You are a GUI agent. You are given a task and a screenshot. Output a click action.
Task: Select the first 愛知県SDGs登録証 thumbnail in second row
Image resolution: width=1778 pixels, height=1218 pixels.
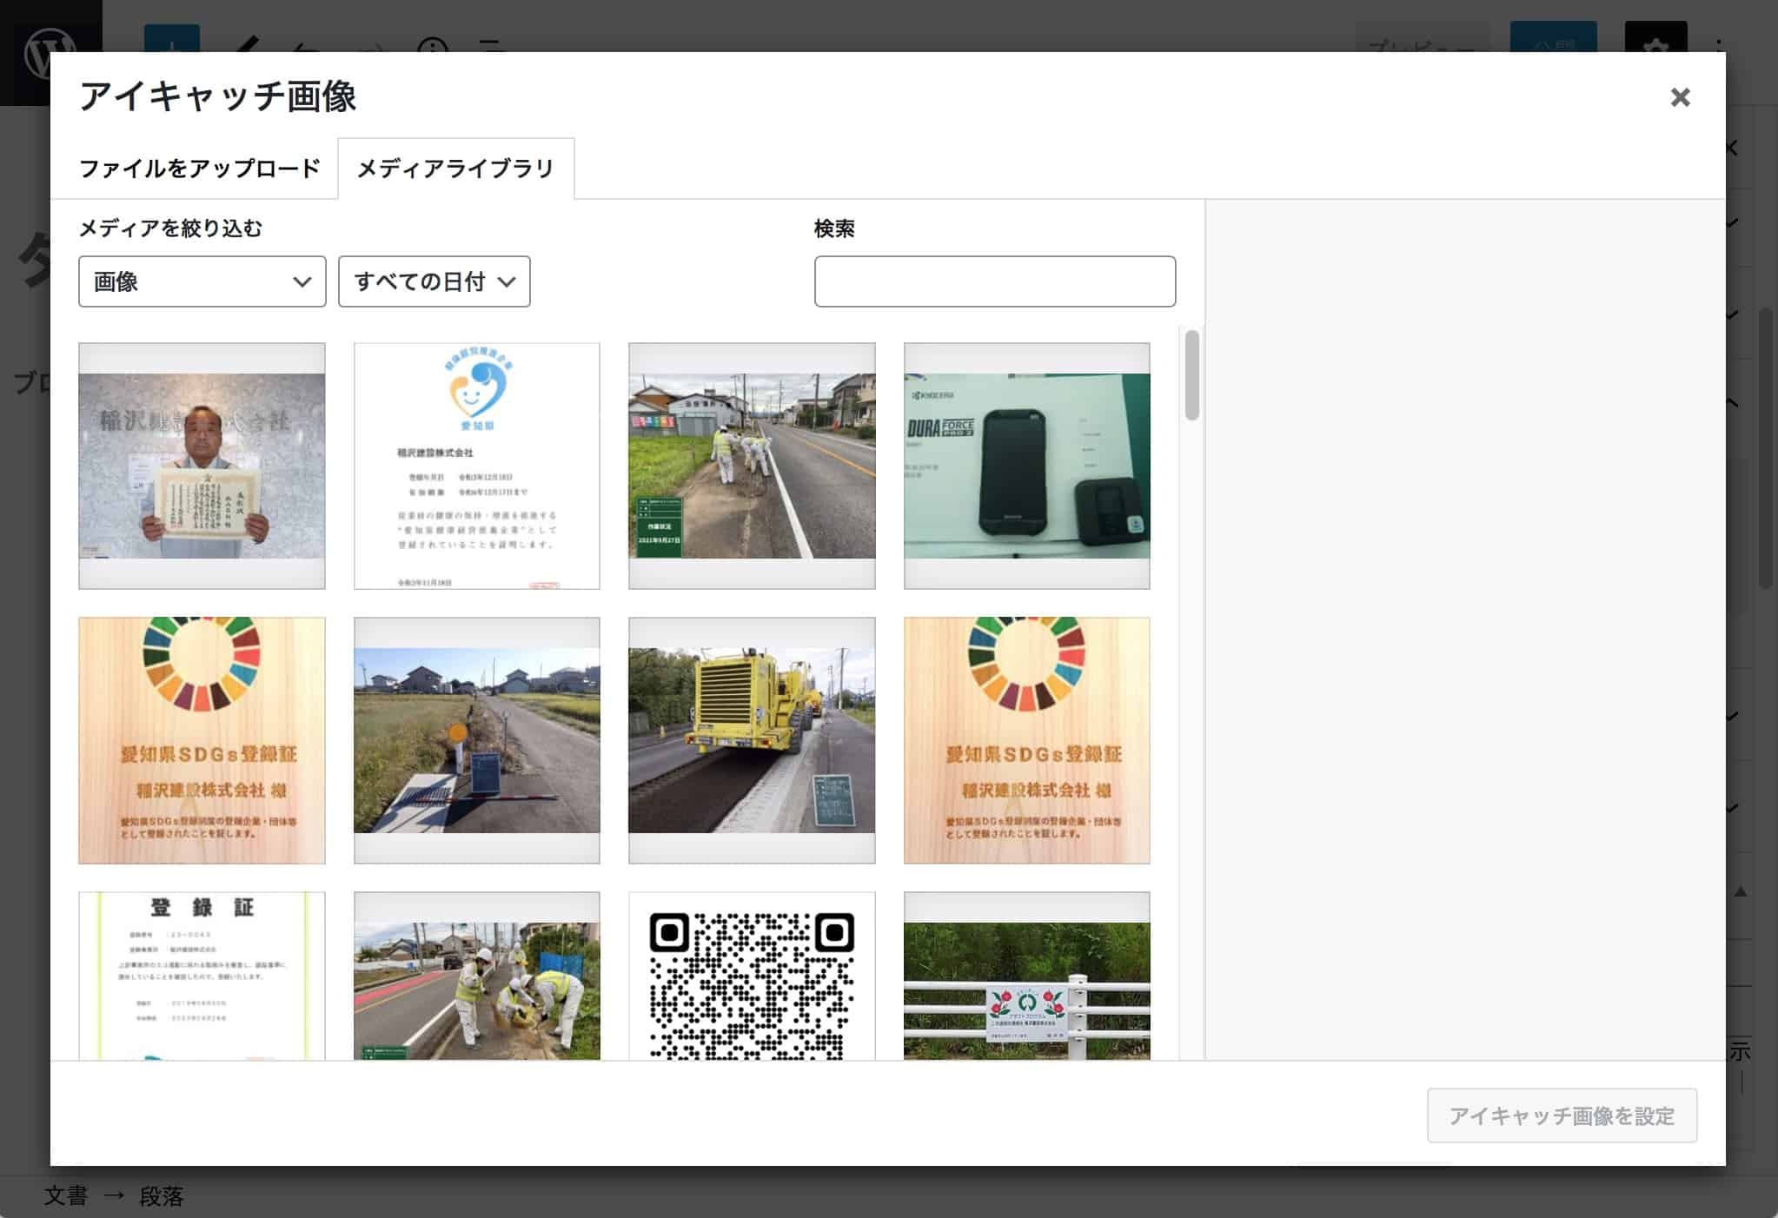pos(202,740)
